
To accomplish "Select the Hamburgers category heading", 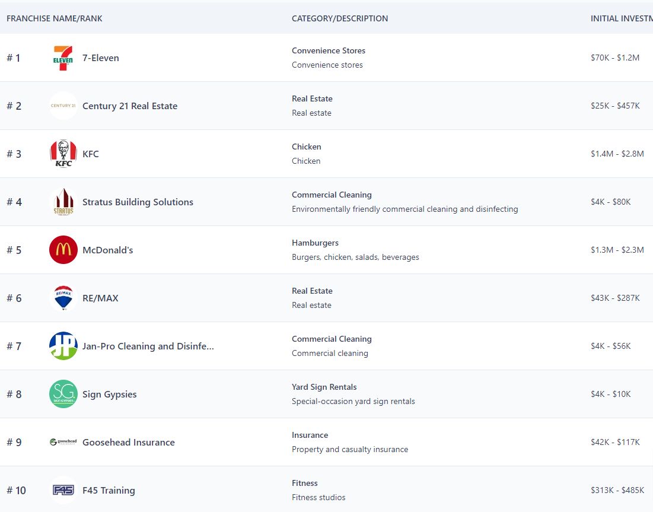I will click(316, 243).
